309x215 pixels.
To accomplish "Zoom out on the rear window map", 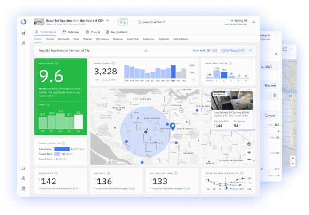I will (x=293, y=164).
